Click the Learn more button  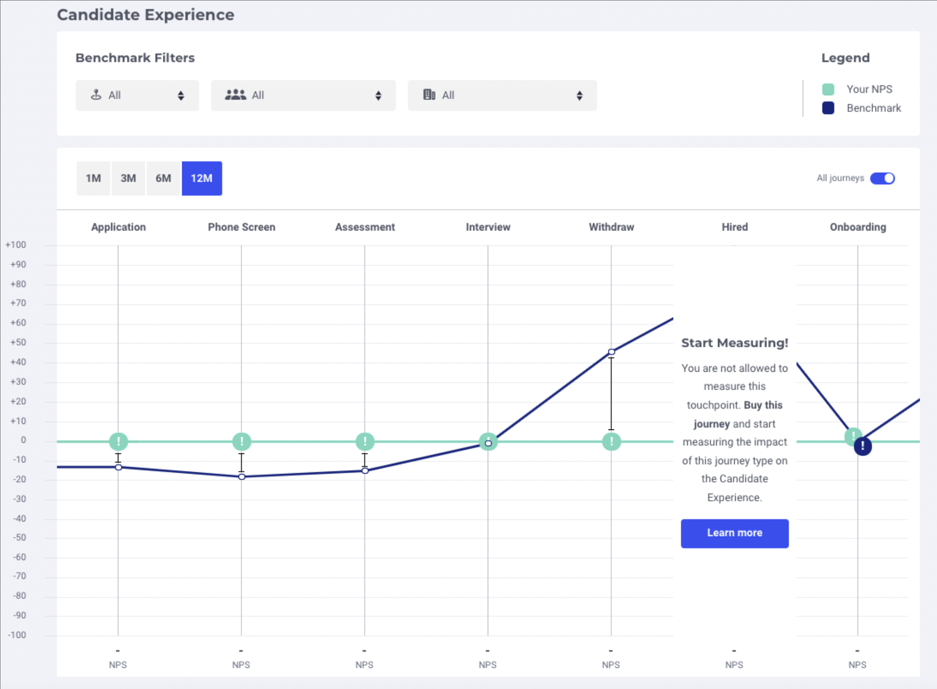734,533
